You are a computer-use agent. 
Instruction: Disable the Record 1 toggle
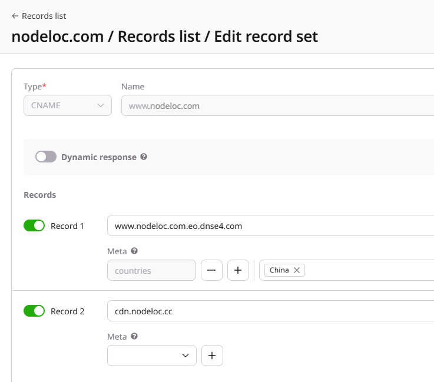[34, 225]
